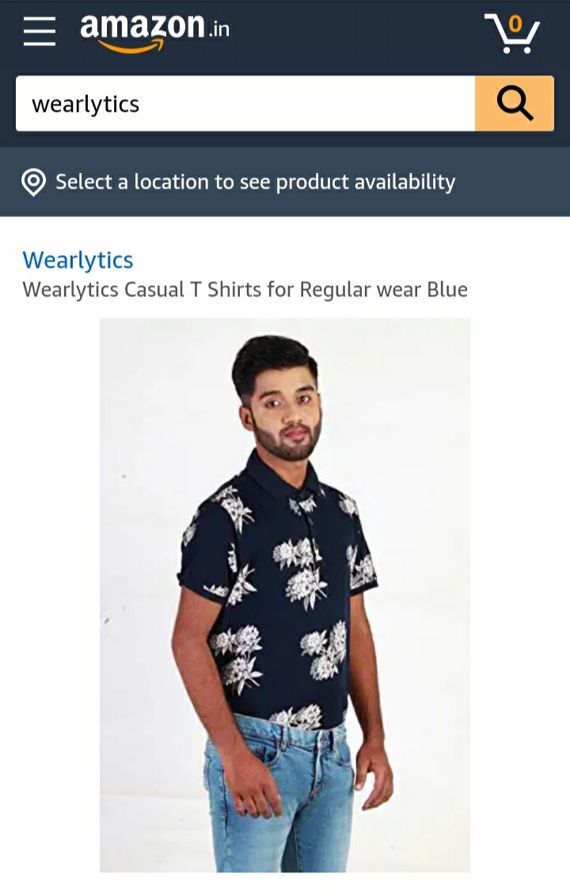This screenshot has width=570, height=896.
Task: Open the Wearlytics brand link
Action: click(78, 260)
